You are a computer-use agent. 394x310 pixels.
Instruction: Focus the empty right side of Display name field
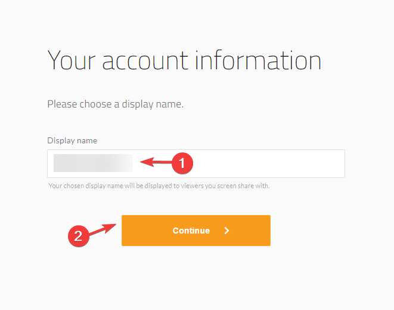pyautogui.click(x=269, y=164)
